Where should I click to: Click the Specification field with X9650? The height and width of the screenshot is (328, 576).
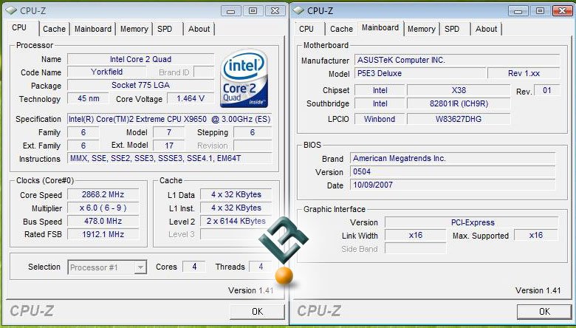tap(169, 119)
